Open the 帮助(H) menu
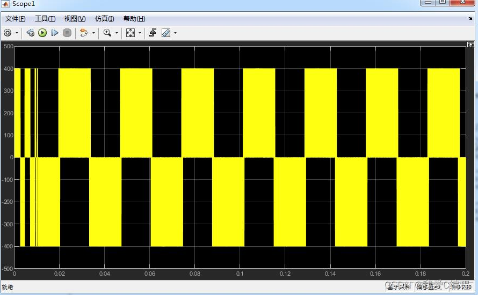 point(134,19)
